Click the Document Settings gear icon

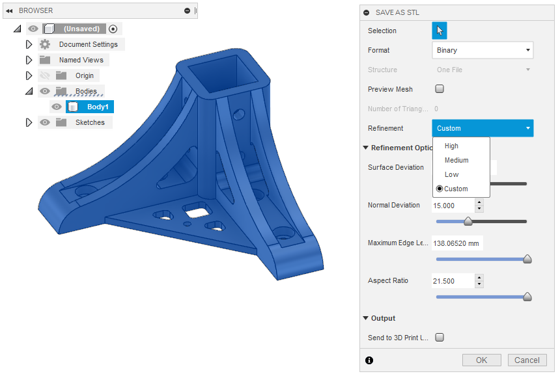(x=43, y=44)
